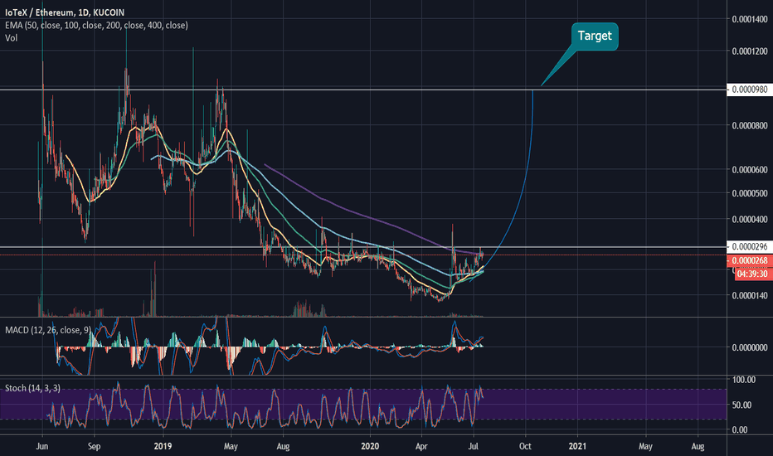Click the May label after 2021
This screenshot has height=456, width=773.
pos(646,446)
